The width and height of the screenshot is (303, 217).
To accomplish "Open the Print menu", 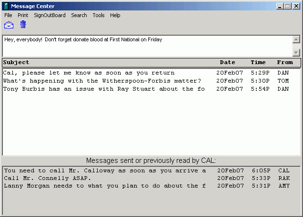I will (x=23, y=15).
